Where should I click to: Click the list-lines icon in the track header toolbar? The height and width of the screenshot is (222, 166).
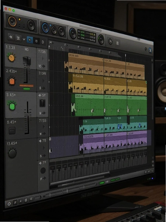click(x=18, y=38)
